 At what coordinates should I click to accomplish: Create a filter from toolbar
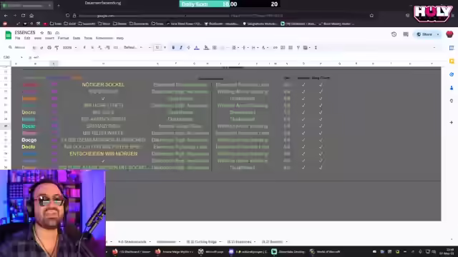coord(298,48)
